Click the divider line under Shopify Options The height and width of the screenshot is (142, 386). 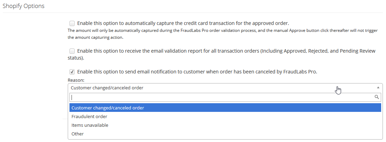tap(193, 12)
